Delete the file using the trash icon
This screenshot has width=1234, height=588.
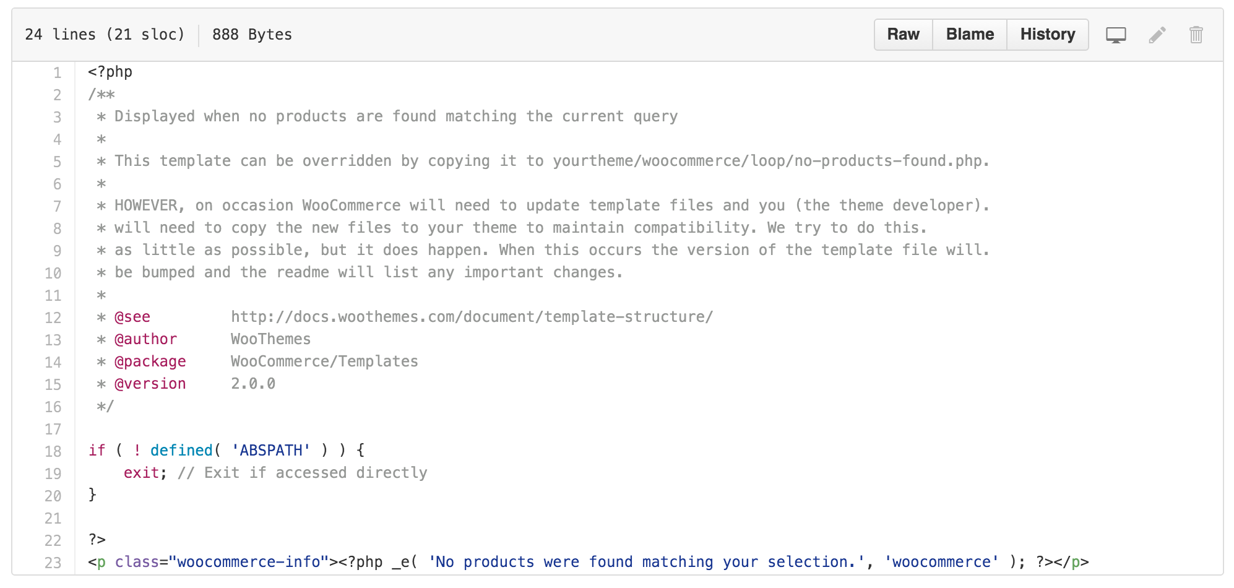pyautogui.click(x=1196, y=35)
